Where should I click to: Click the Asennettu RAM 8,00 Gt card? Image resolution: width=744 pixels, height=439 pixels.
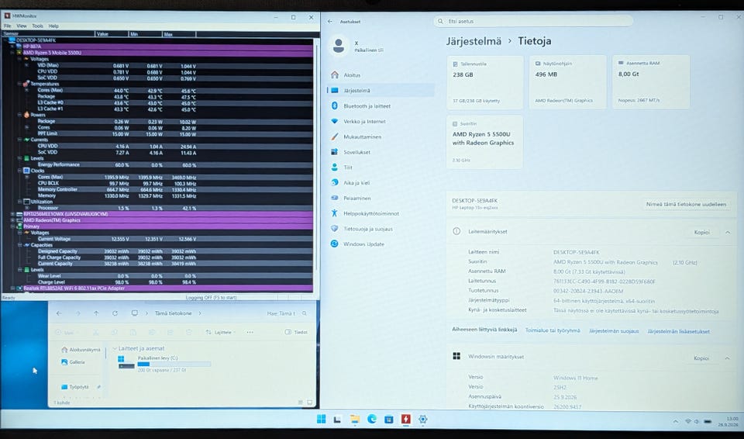coord(650,82)
